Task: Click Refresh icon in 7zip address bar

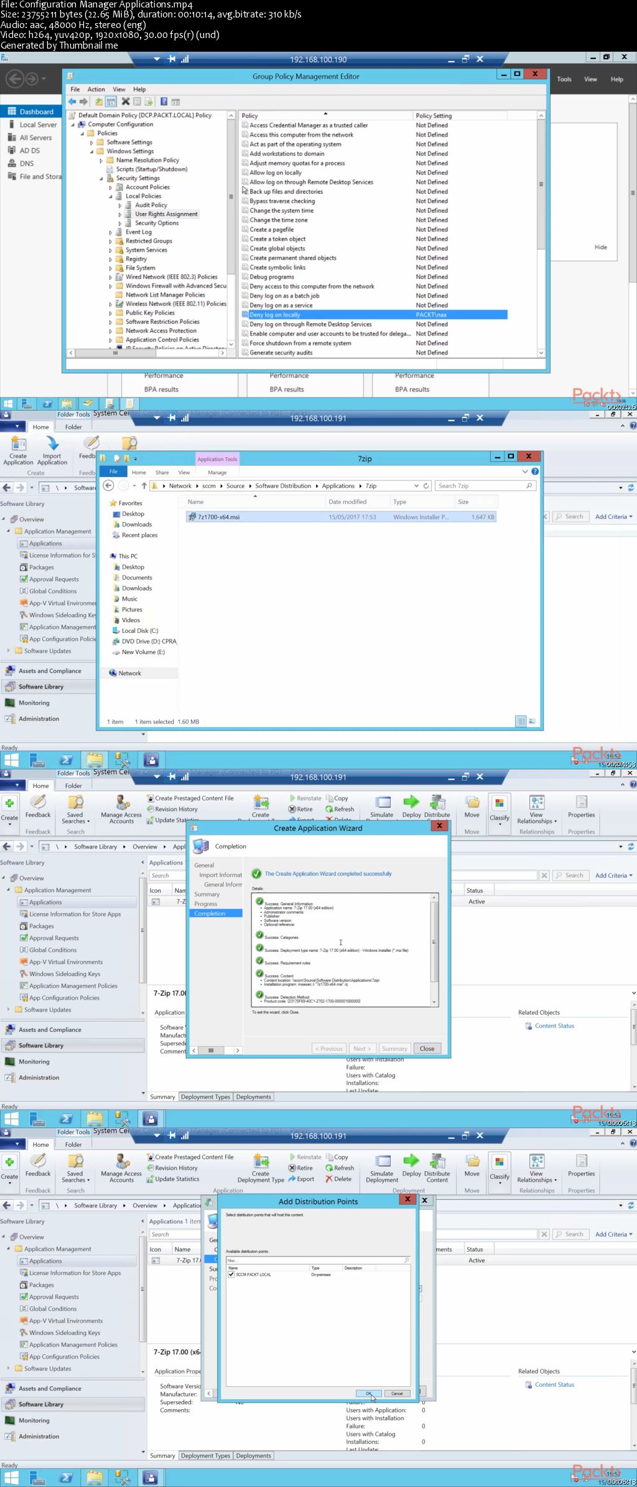Action: [426, 486]
